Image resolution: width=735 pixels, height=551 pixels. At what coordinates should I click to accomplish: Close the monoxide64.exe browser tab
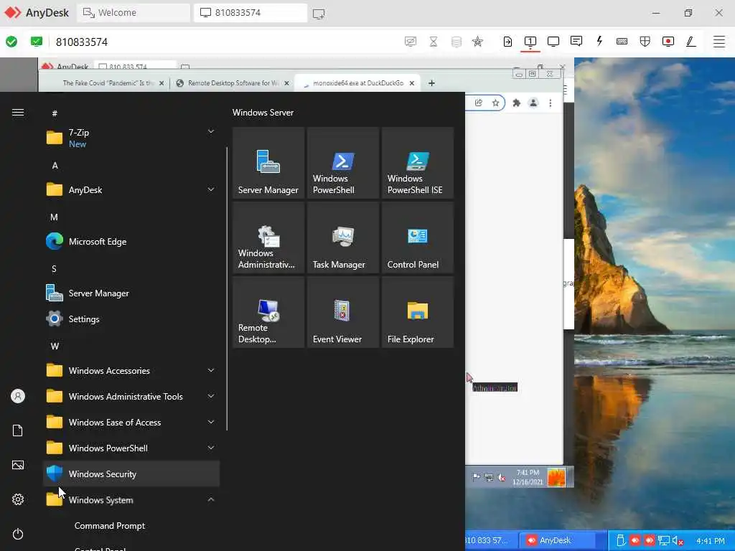411,83
